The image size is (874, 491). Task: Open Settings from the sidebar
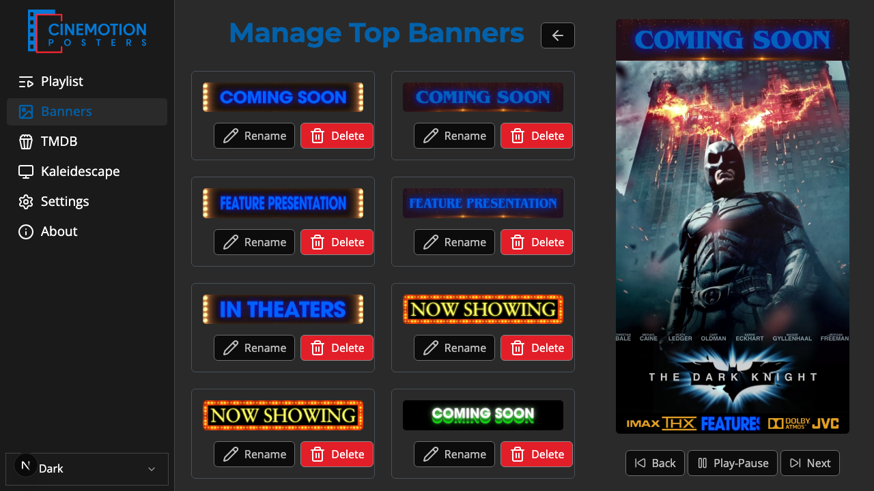coord(87,202)
